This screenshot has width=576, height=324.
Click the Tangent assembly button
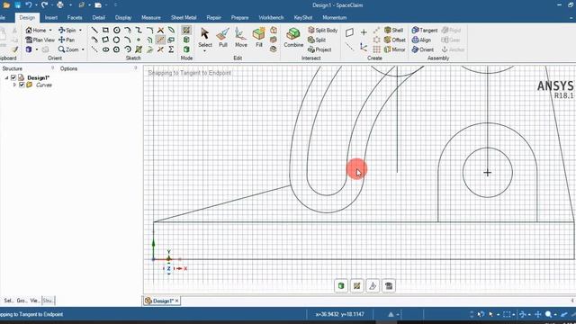(425, 30)
